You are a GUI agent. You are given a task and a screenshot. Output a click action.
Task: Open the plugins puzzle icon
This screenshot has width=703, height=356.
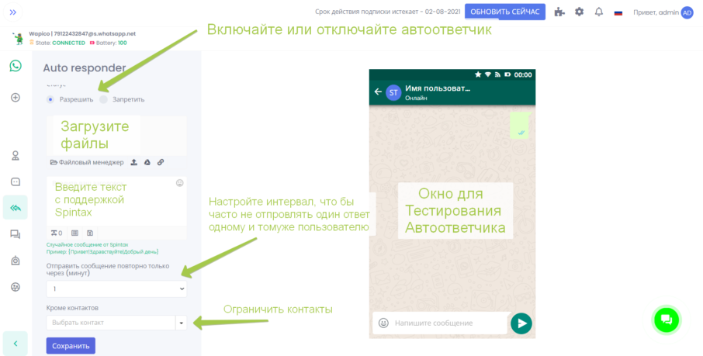[x=559, y=12]
